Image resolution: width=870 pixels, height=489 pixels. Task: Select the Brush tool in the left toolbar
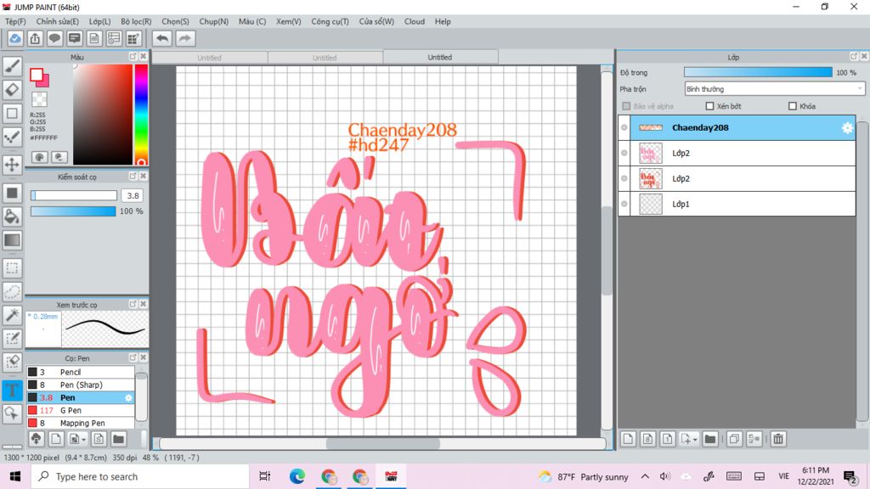tap(12, 66)
